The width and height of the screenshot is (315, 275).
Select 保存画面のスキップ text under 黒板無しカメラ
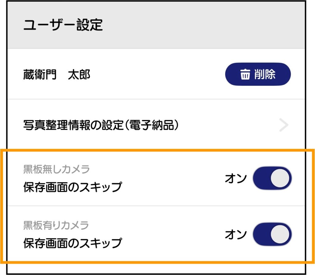72,187
